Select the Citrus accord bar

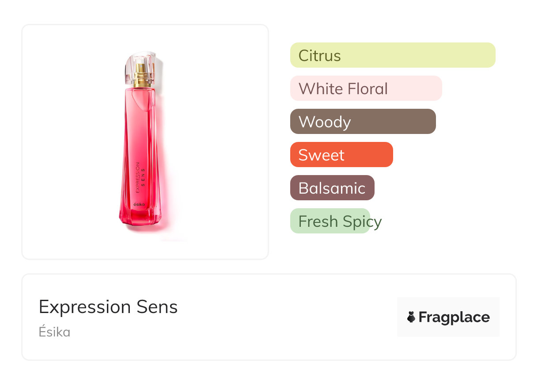(393, 55)
